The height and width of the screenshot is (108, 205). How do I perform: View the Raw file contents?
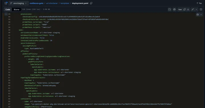180,9
